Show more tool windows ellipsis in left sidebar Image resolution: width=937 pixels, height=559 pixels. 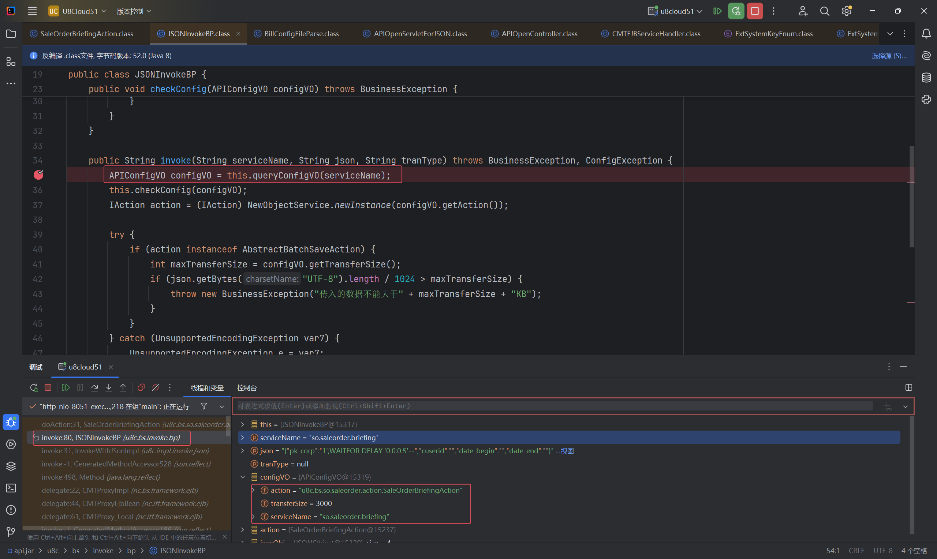[11, 83]
